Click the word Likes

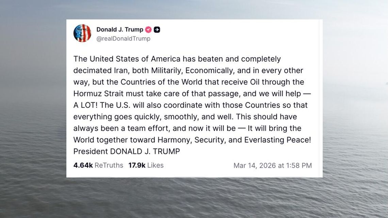pos(156,165)
